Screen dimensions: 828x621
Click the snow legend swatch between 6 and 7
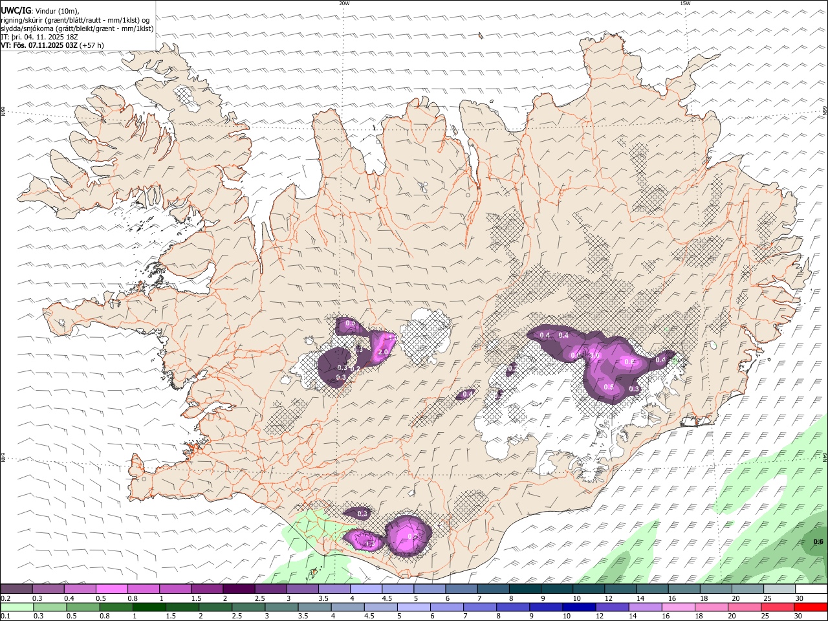click(461, 589)
